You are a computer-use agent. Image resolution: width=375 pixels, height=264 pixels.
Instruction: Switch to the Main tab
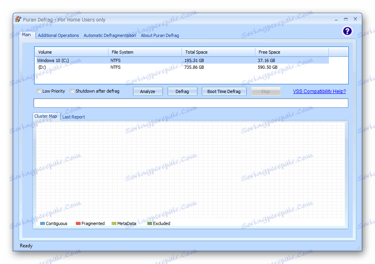[x=26, y=35]
